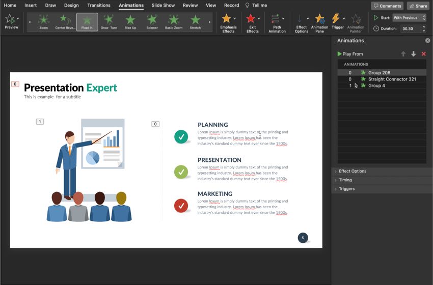Switch to the Transitions tab
Screen dimensions: 433x285
pyautogui.click(x=99, y=5)
